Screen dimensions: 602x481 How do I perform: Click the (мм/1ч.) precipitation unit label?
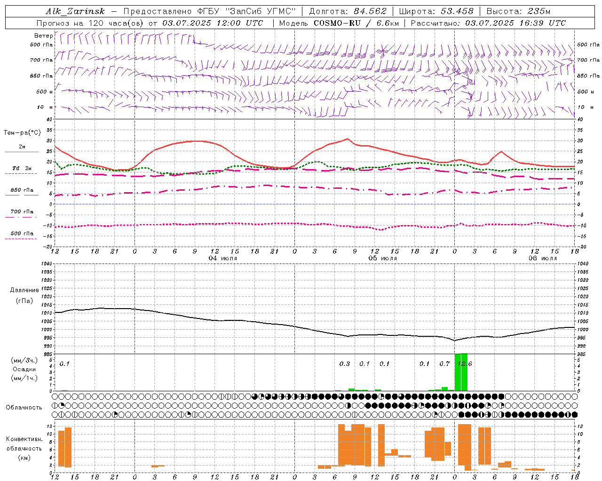tap(24, 378)
